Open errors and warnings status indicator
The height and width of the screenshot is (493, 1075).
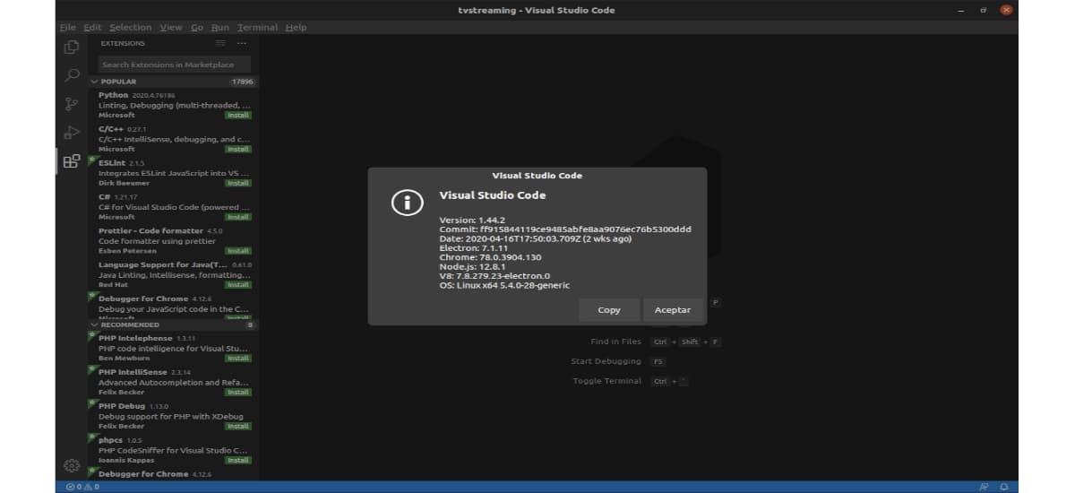tap(82, 487)
